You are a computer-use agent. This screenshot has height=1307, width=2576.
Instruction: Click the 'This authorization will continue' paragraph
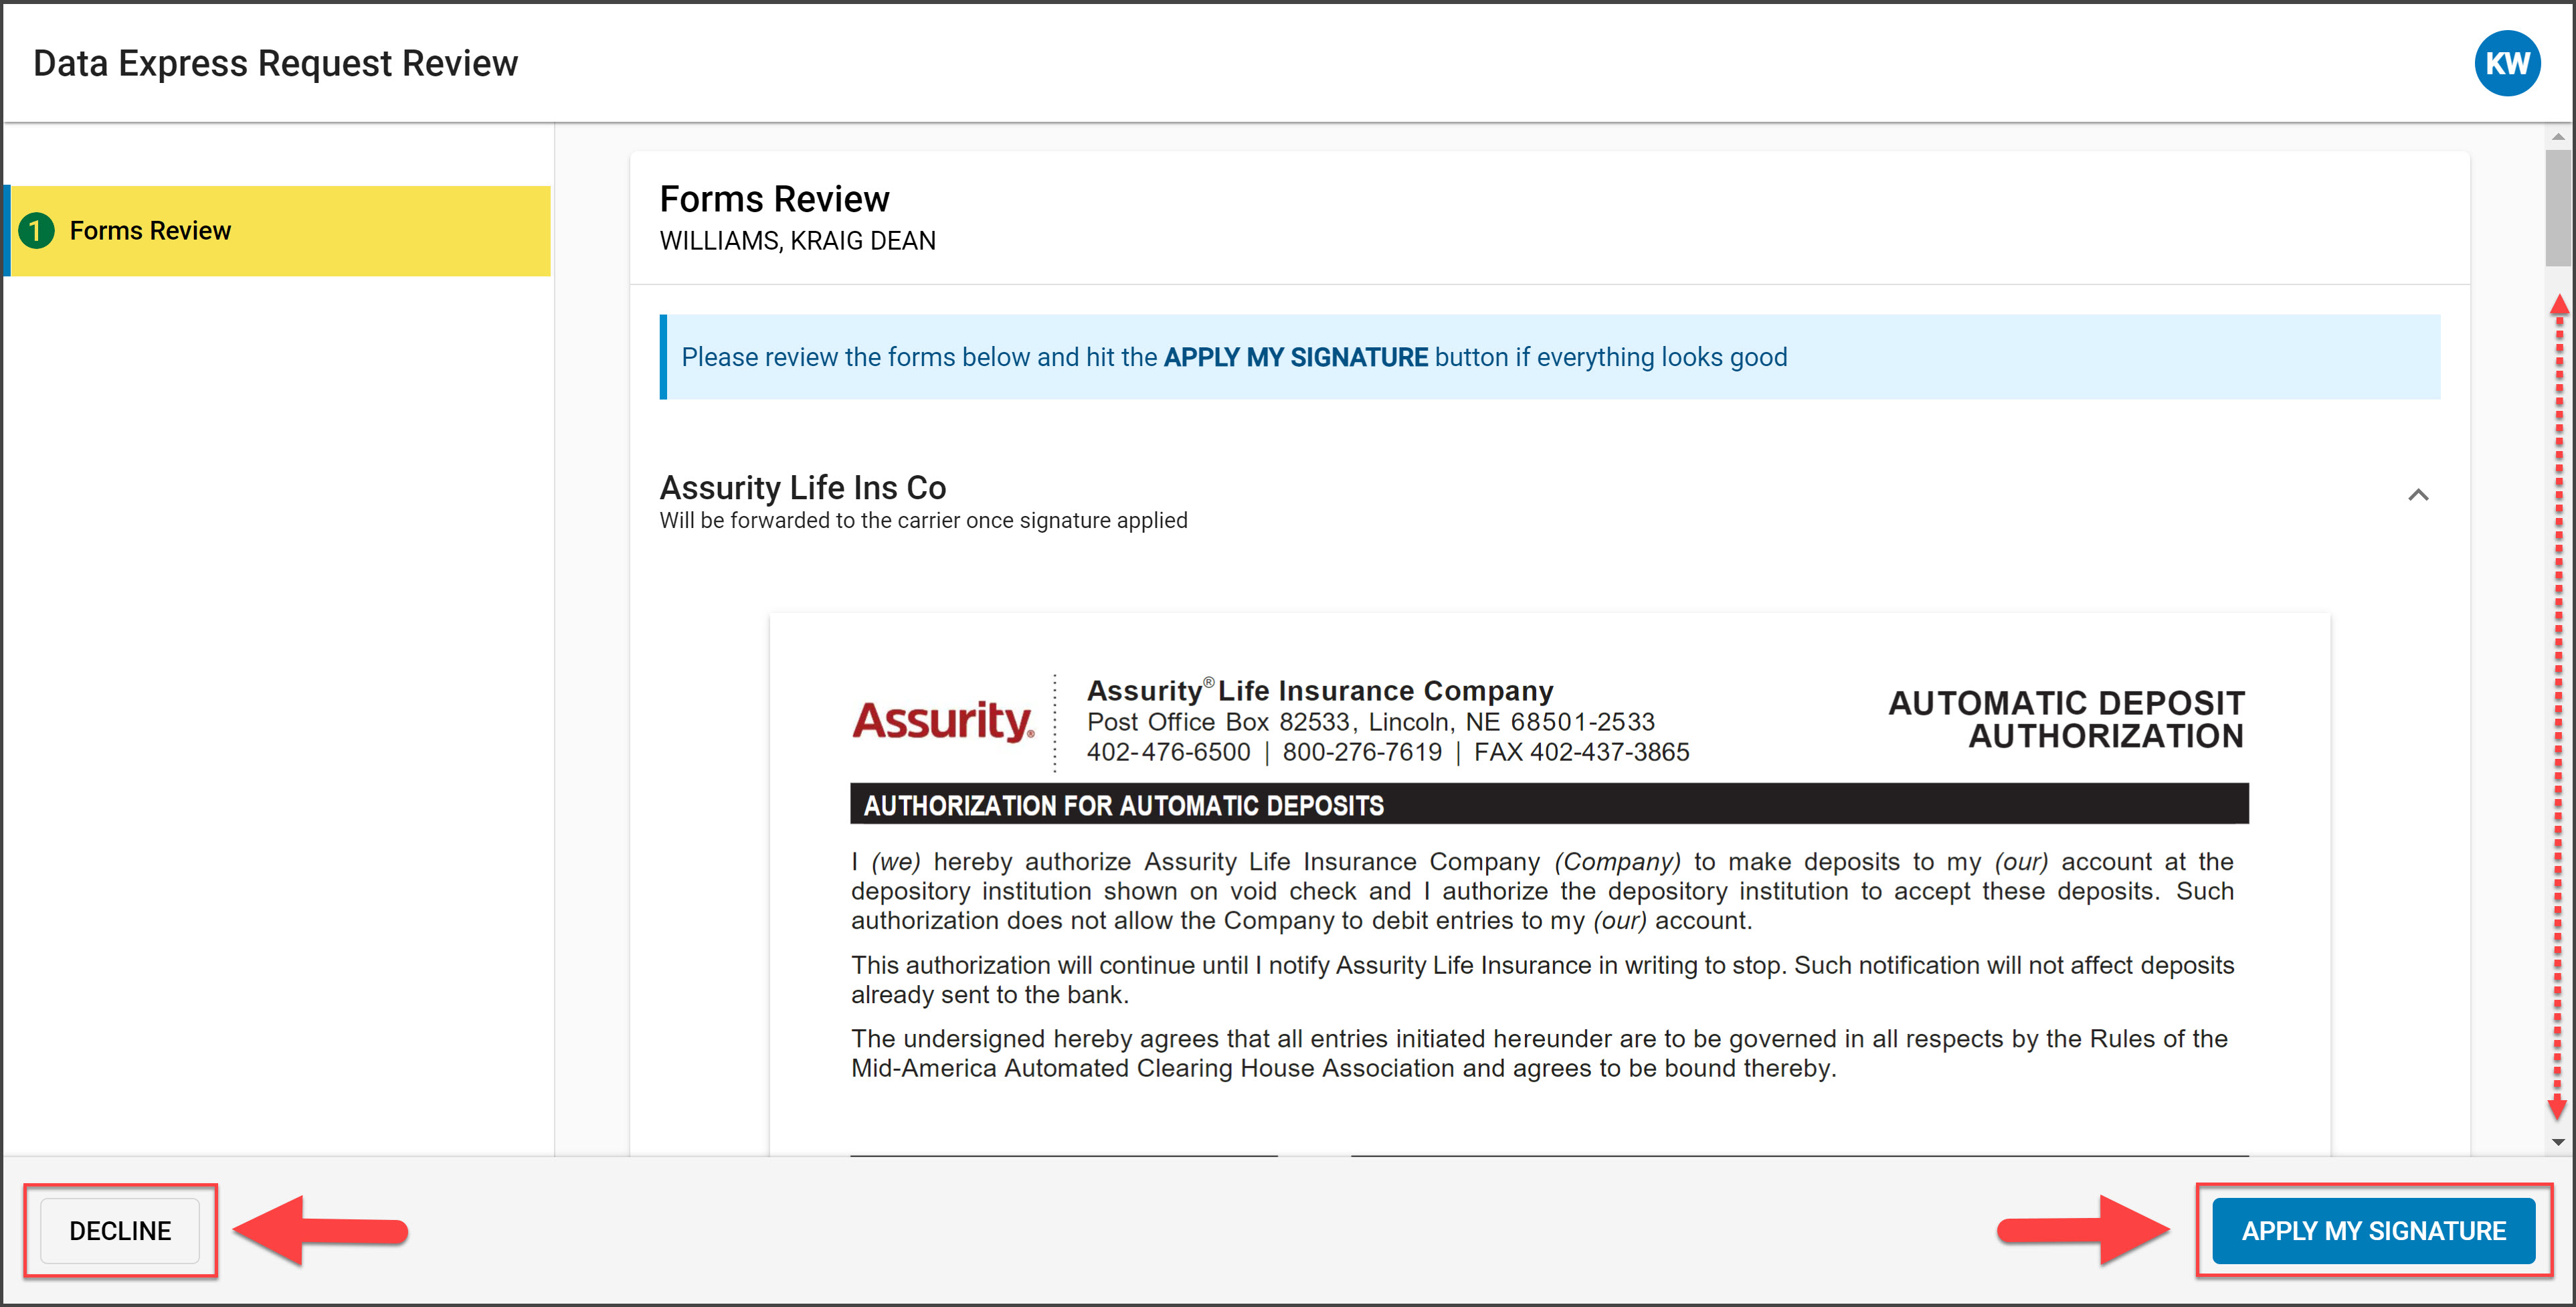click(1542, 980)
